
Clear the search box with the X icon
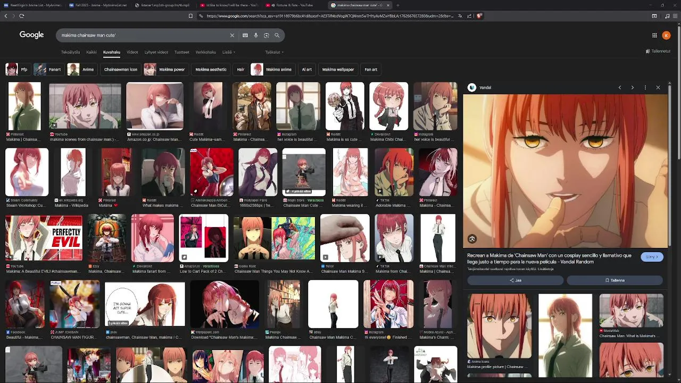[x=232, y=35]
